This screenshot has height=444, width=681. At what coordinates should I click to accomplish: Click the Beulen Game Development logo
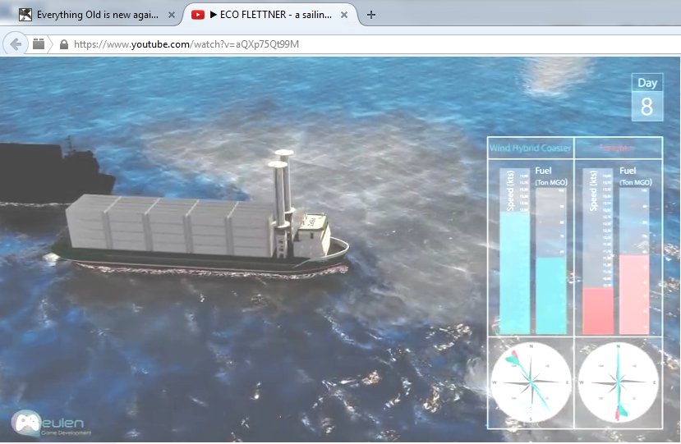click(x=51, y=423)
